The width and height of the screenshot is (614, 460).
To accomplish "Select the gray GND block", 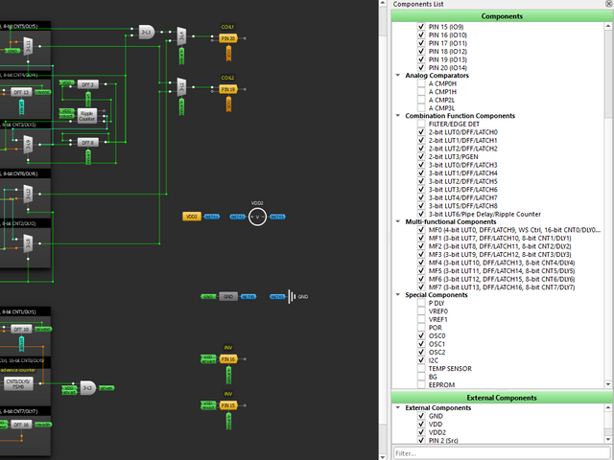I will [x=227, y=297].
